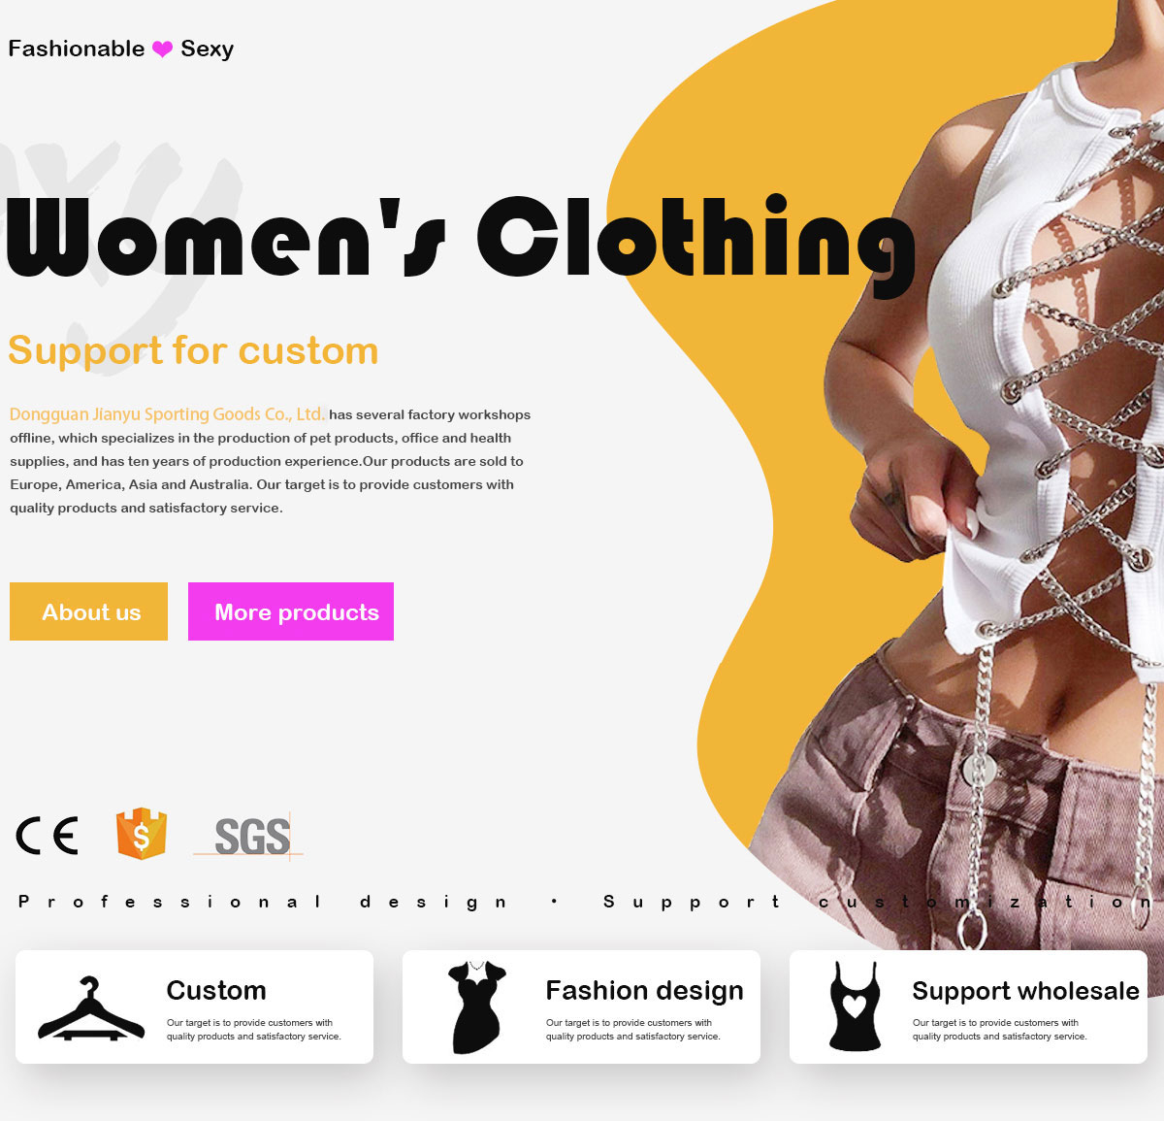Open the More products button
The width and height of the screenshot is (1164, 1121).
(291, 611)
